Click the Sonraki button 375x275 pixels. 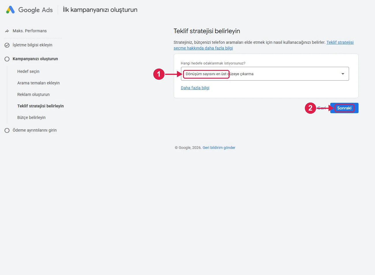click(x=344, y=108)
